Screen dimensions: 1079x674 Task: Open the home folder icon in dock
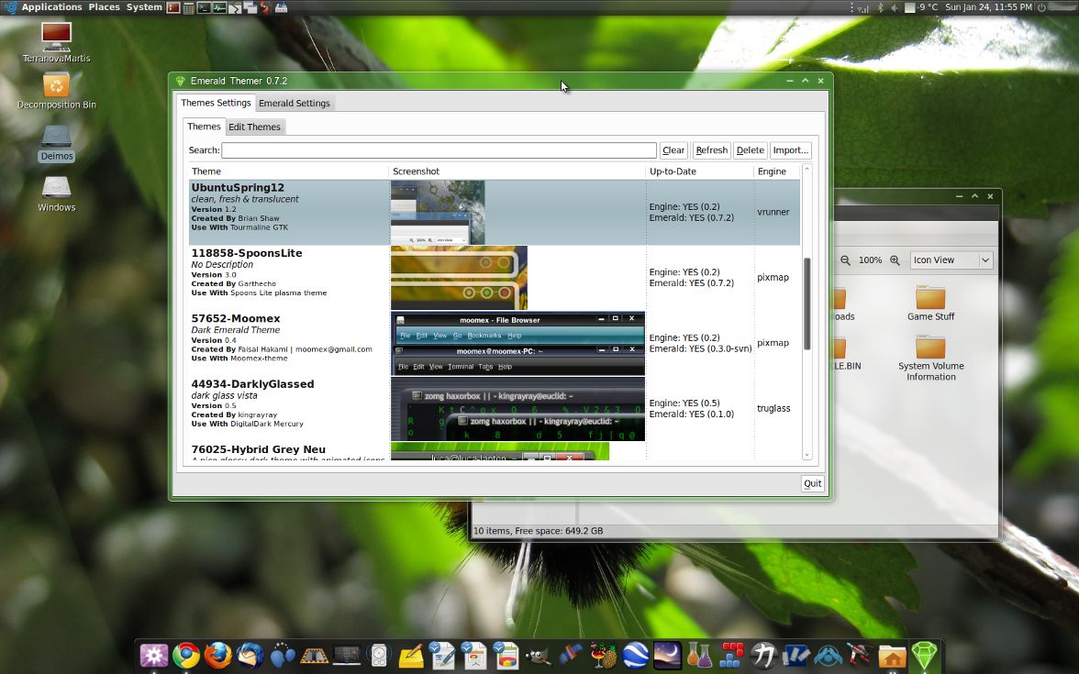coord(892,655)
